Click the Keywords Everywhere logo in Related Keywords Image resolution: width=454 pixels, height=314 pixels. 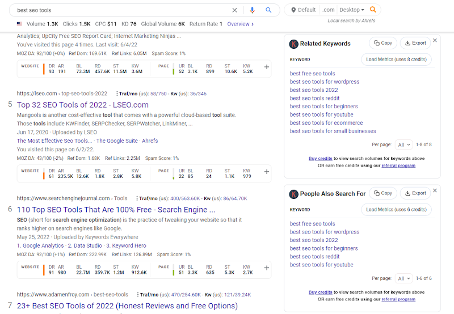pos(293,44)
